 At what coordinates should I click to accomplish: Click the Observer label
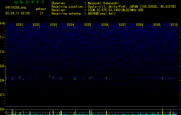58,3
